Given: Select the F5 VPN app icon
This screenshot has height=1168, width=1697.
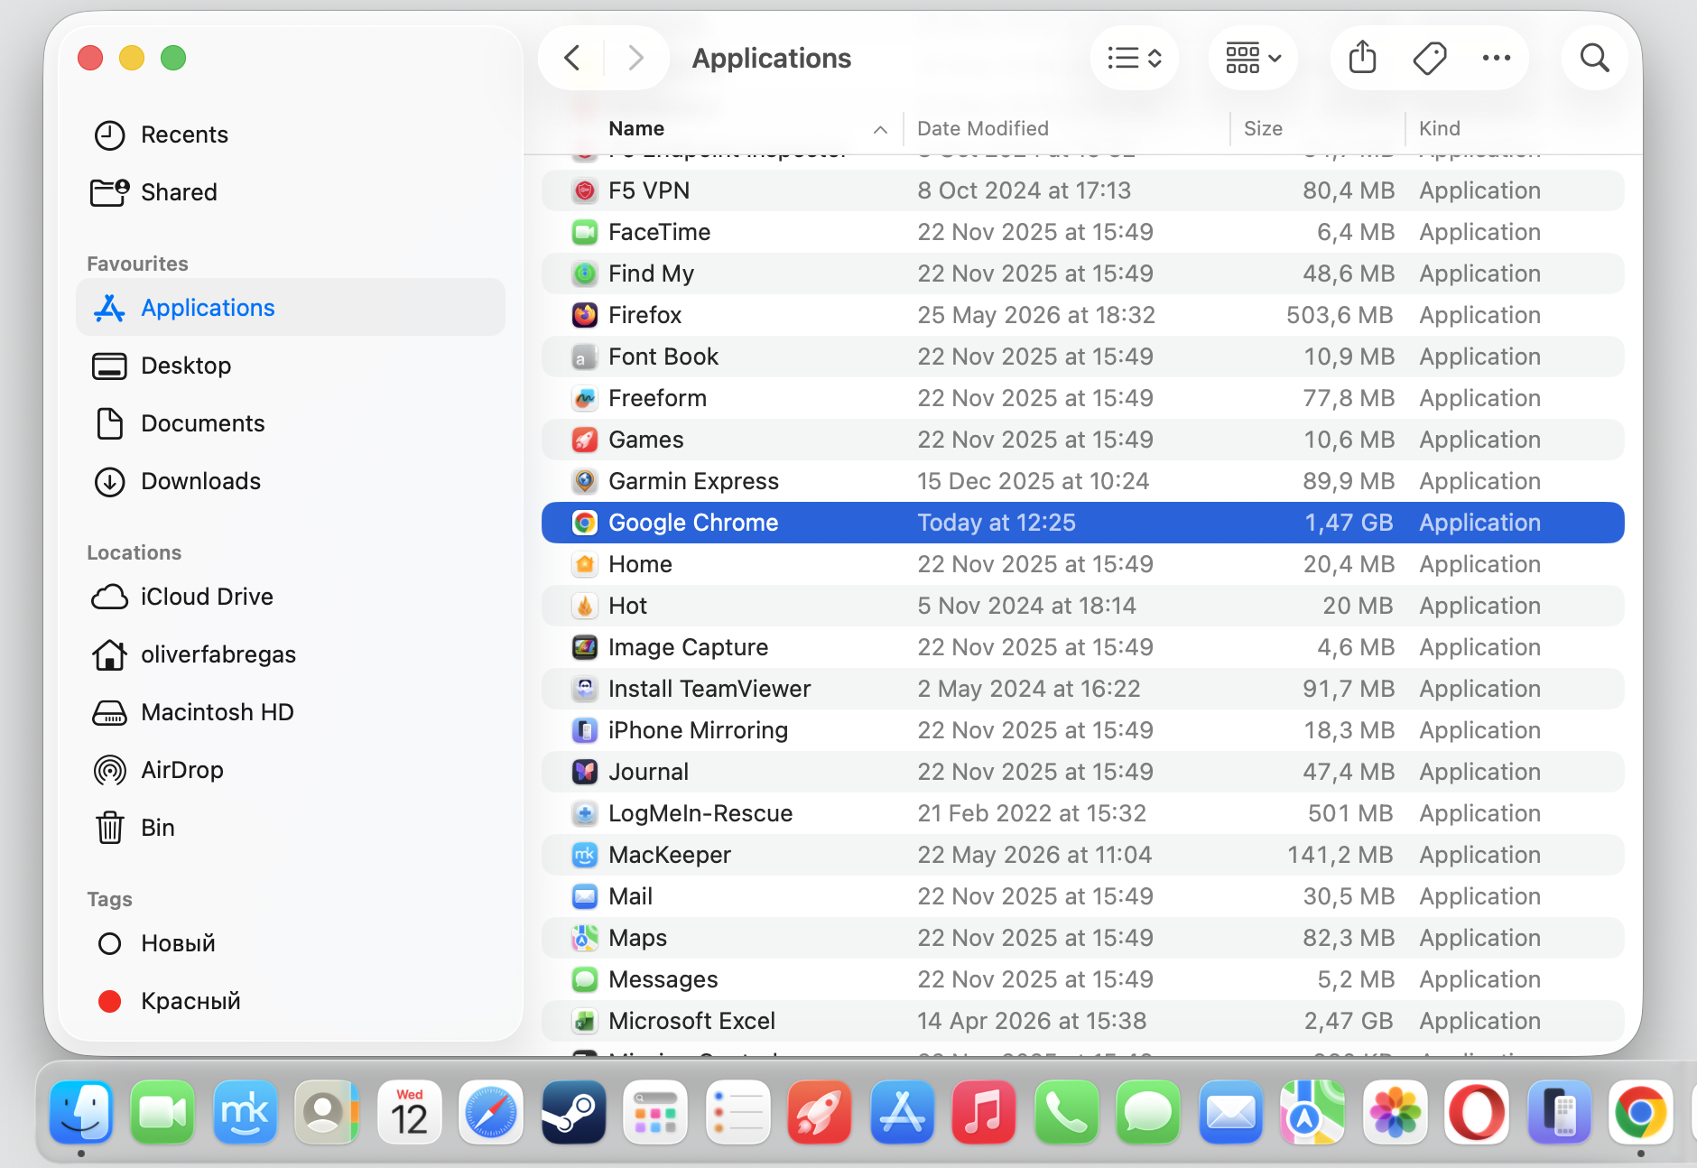Looking at the screenshot, I should coord(585,190).
